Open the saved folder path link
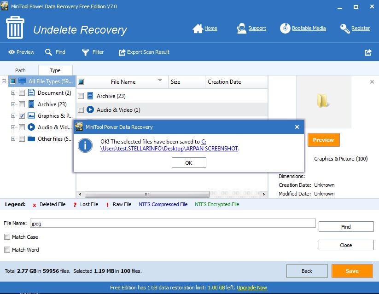The image size is (379, 294). tap(169, 148)
